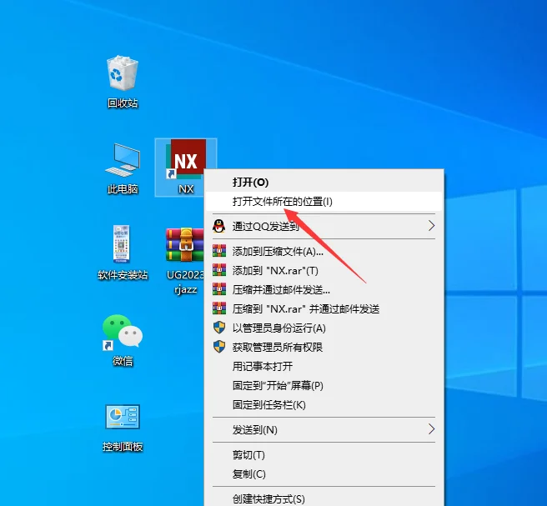Choose 添加到压缩文件(A)... menu entry
The width and height of the screenshot is (547, 506).
pyautogui.click(x=324, y=252)
